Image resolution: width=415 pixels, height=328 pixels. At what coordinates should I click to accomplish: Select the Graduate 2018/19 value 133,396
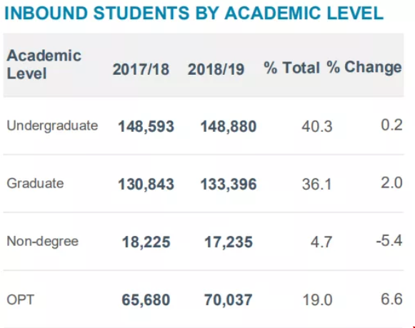[x=229, y=184]
